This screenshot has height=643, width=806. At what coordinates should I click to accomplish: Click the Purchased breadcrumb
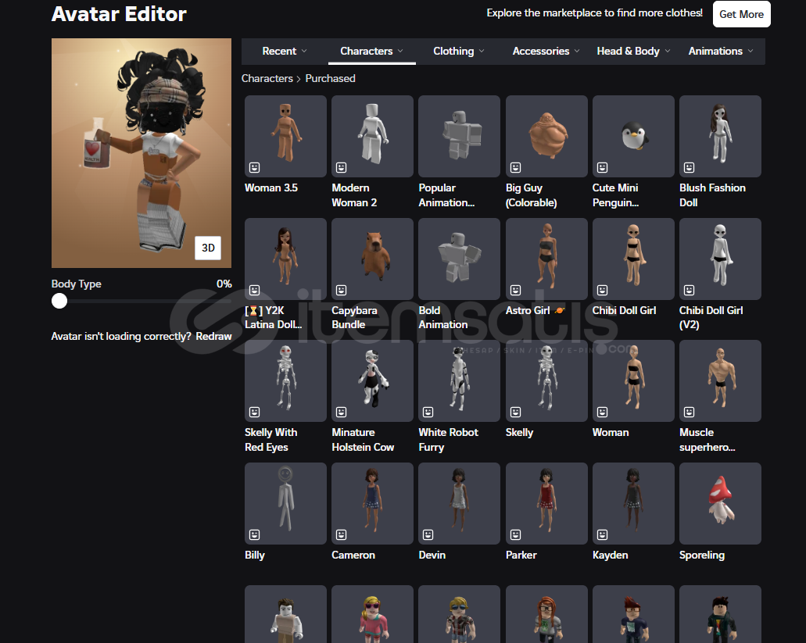coord(330,79)
